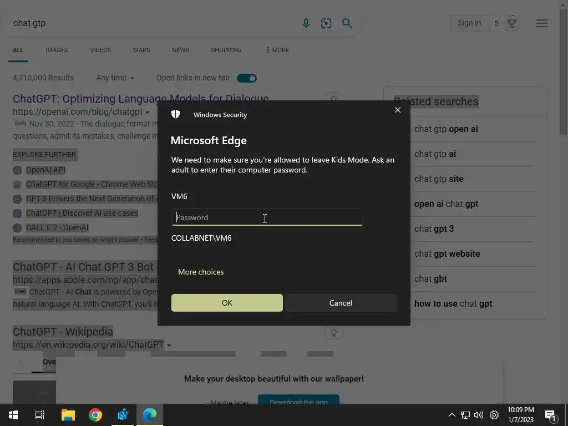
Task: Switch to Microsoft Edge taskbar icon
Action: (150, 415)
